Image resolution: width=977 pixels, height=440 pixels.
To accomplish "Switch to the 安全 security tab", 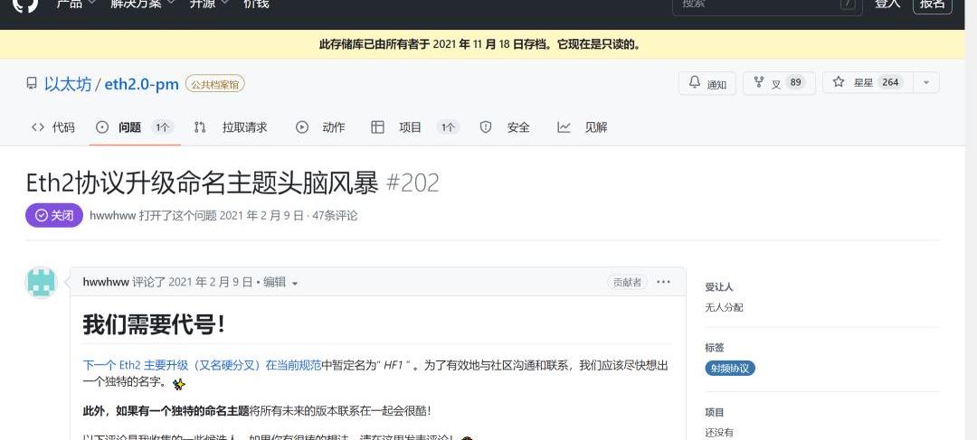I will pyautogui.click(x=505, y=127).
